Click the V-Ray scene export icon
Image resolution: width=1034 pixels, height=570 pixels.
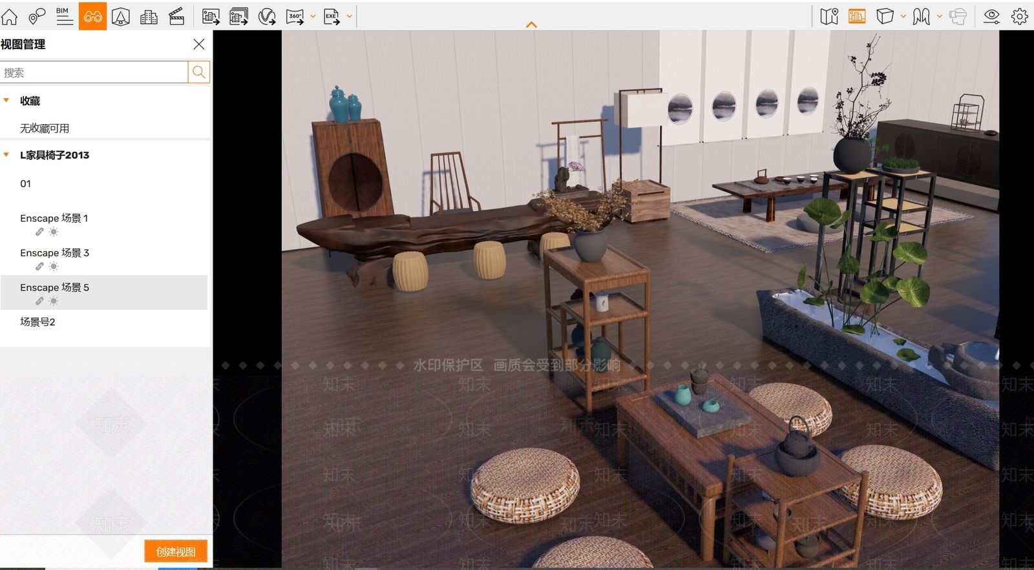click(267, 16)
